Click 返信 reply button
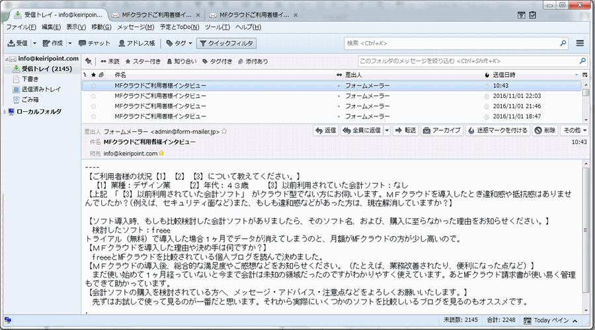Screen dimensions: 595x330 (x=325, y=130)
